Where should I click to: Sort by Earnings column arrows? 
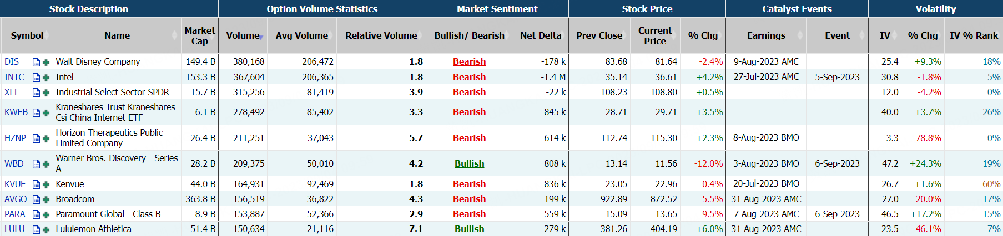(x=800, y=35)
